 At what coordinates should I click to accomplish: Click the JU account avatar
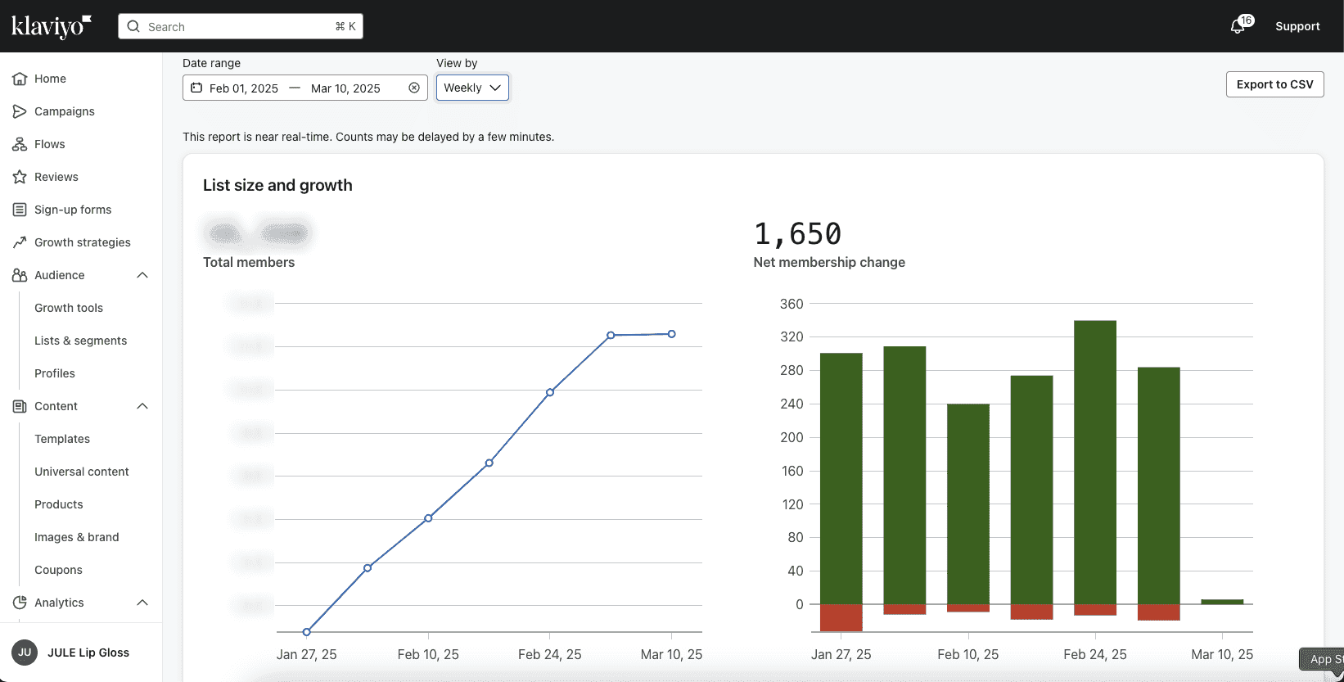click(x=25, y=653)
